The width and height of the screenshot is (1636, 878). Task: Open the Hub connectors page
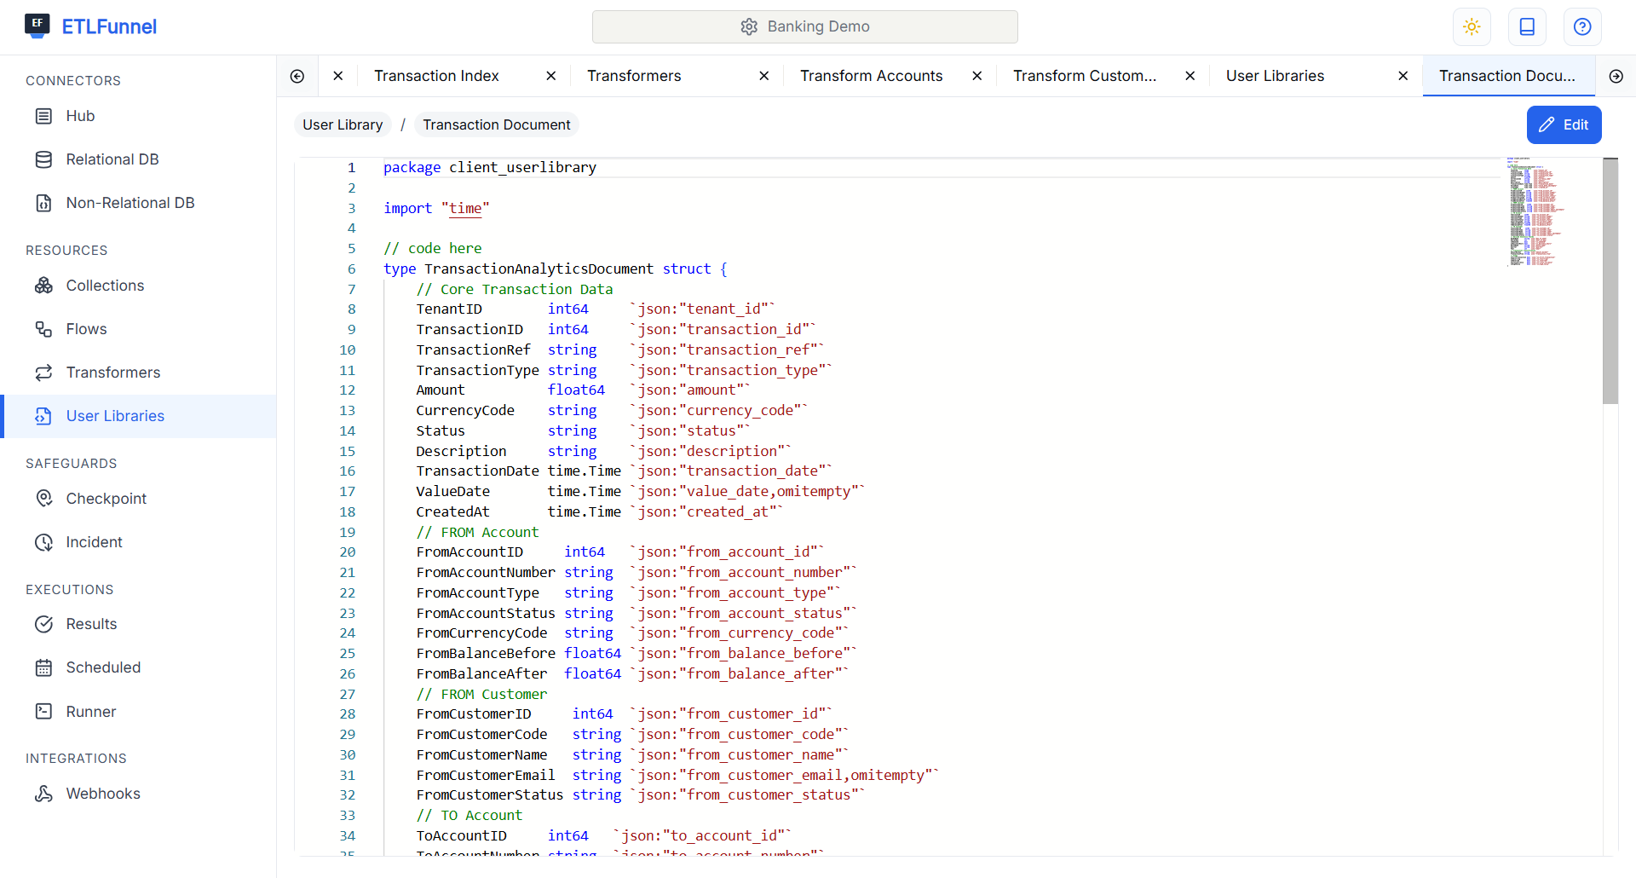coord(79,116)
